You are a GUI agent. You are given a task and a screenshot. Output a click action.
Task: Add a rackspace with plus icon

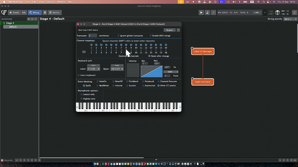coord(28,19)
